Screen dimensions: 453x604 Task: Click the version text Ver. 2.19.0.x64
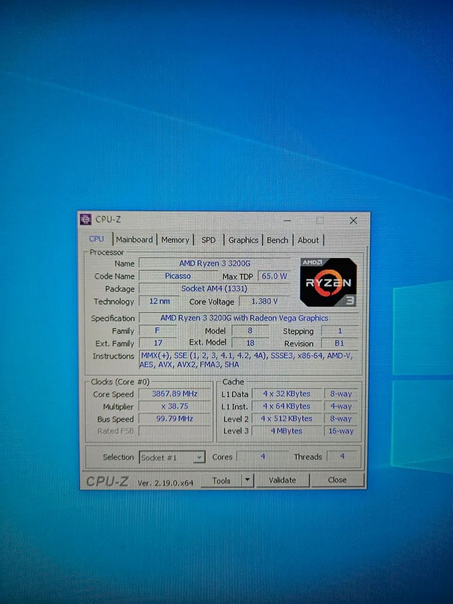[x=166, y=483]
